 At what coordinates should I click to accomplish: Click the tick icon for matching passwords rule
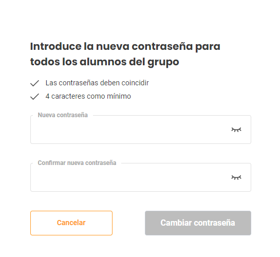pos(34,83)
